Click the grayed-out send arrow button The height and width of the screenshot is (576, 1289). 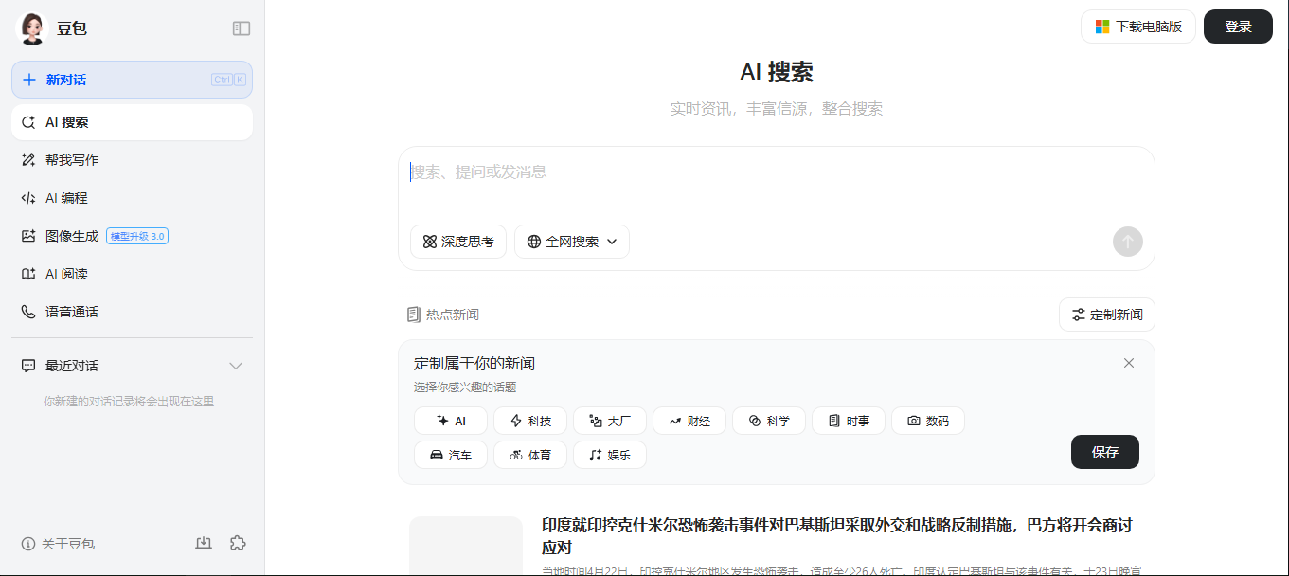tap(1127, 242)
